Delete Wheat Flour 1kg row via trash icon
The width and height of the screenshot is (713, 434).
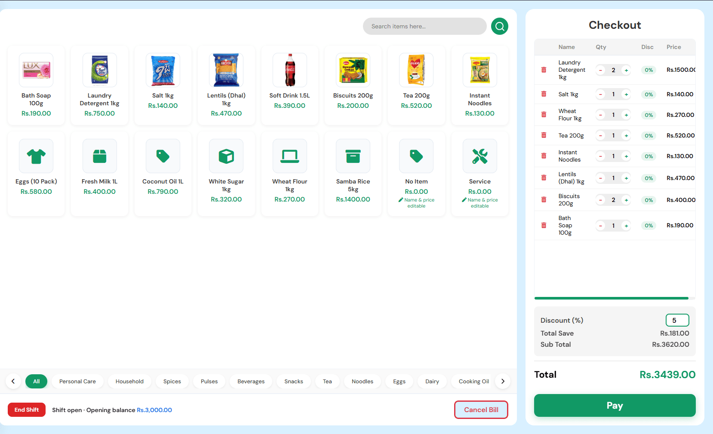544,115
